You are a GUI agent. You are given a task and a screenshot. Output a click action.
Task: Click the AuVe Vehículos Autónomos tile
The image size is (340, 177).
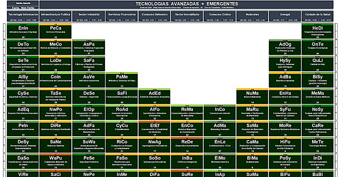[89, 79]
